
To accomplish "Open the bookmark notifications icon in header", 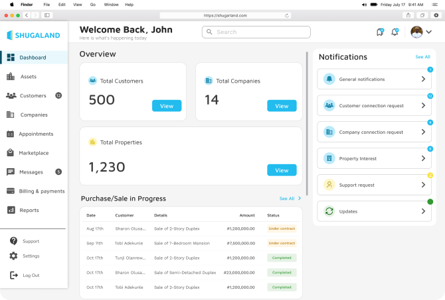I will click(x=380, y=32).
